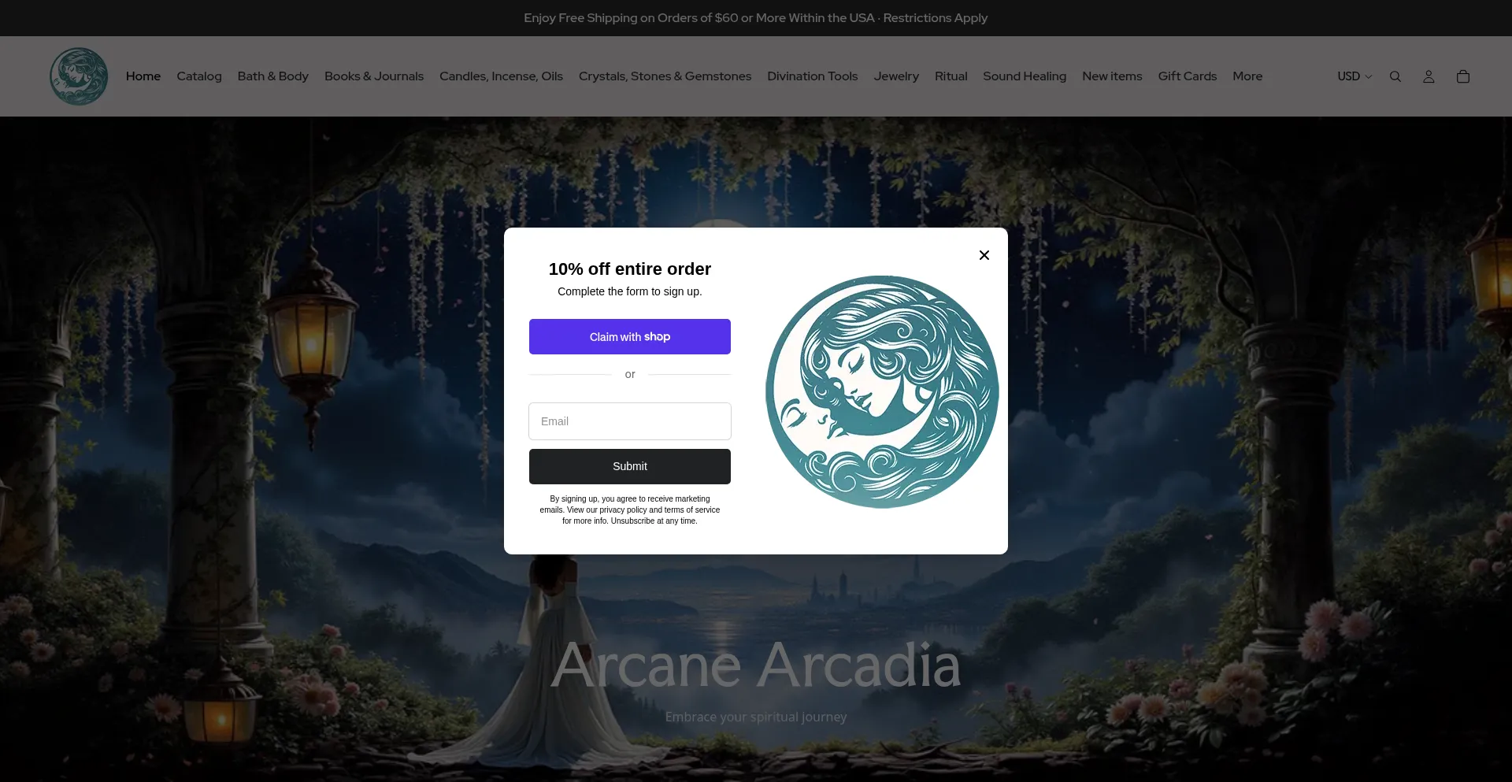Click the '10% off entire order' heading
Viewport: 1512px width, 782px height.
point(630,269)
